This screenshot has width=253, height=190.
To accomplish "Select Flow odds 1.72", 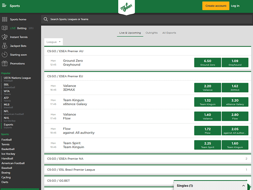I will click(x=207, y=130).
